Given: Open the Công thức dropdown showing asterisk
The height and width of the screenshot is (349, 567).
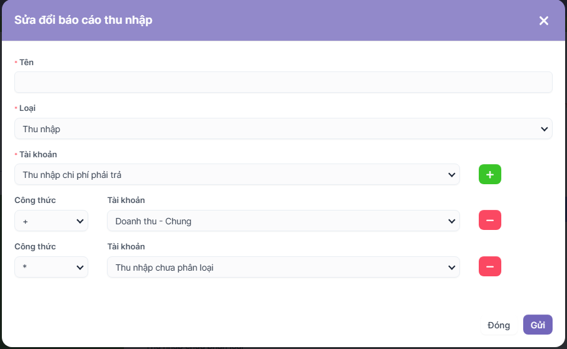Looking at the screenshot, I should coord(51,268).
